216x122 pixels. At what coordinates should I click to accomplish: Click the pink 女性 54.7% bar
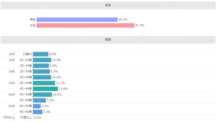[x=85, y=26]
